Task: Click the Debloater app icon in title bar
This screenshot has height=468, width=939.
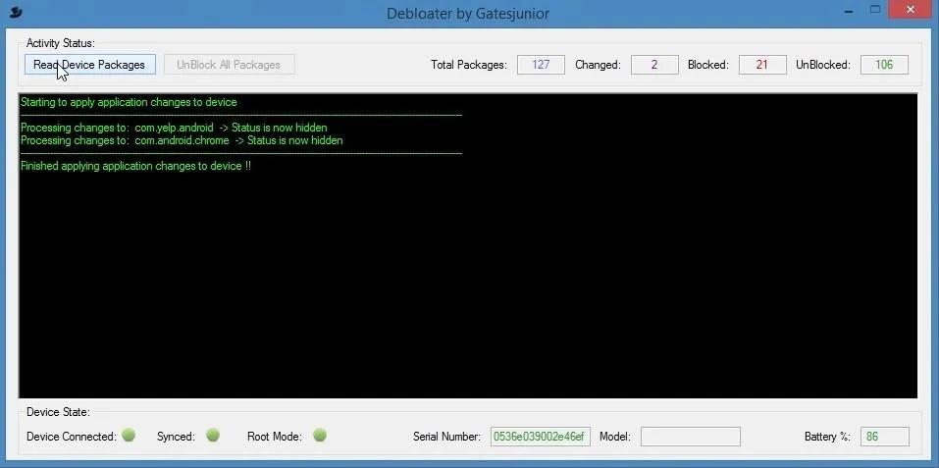Action: [x=16, y=12]
